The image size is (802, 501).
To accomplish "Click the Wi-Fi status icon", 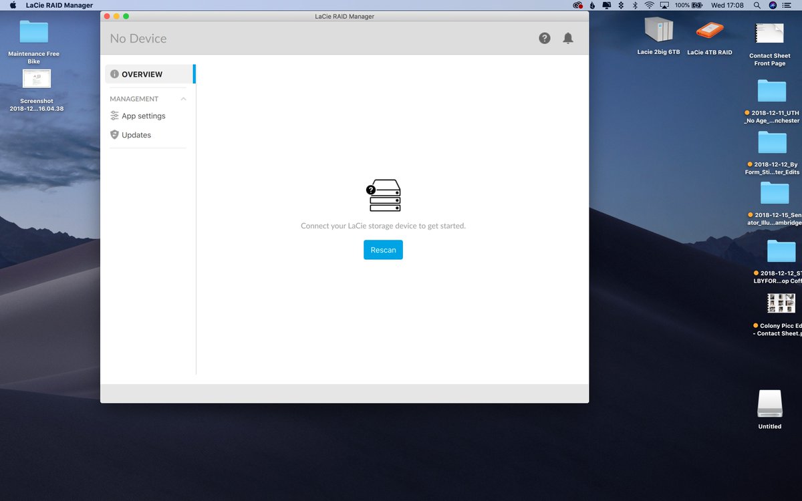I will click(649, 5).
